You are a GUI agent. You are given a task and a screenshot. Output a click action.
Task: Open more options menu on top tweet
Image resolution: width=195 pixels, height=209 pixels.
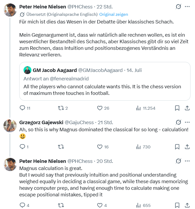tap(187, 7)
